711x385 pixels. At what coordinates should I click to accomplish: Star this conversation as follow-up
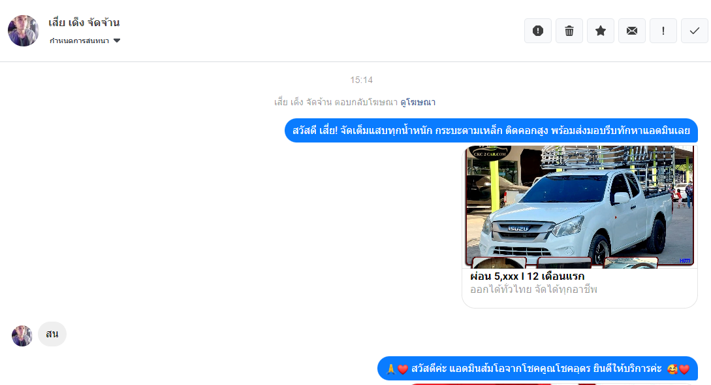[x=601, y=31]
